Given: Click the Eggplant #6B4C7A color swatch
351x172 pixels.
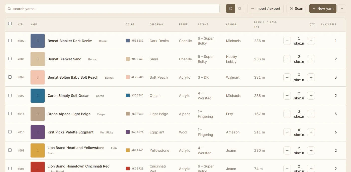Looking at the screenshot, I should (128, 132).
